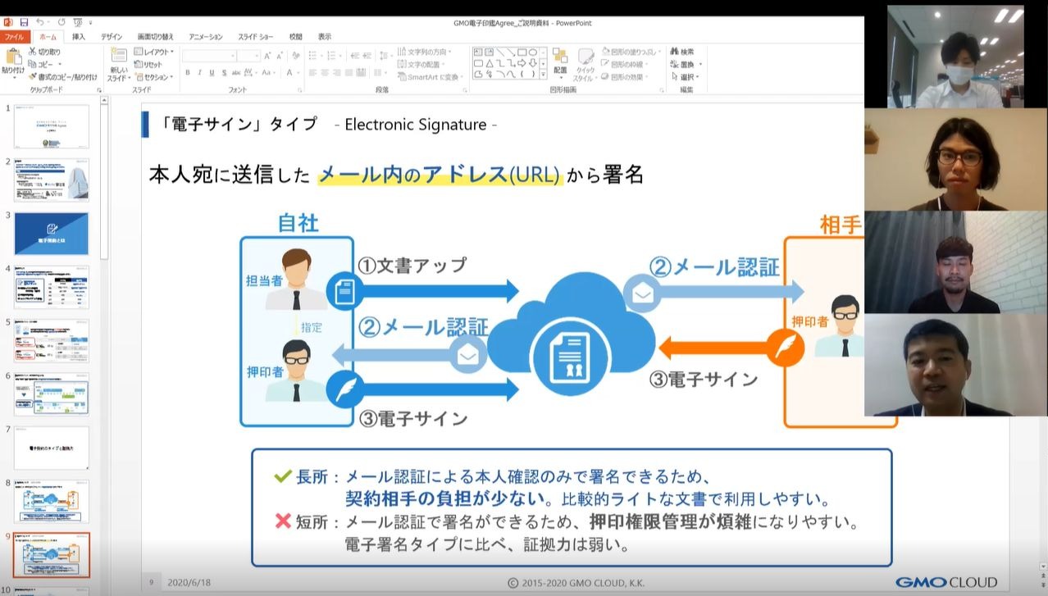
Task: Clear all formatting eraser icon
Action: tap(296, 56)
